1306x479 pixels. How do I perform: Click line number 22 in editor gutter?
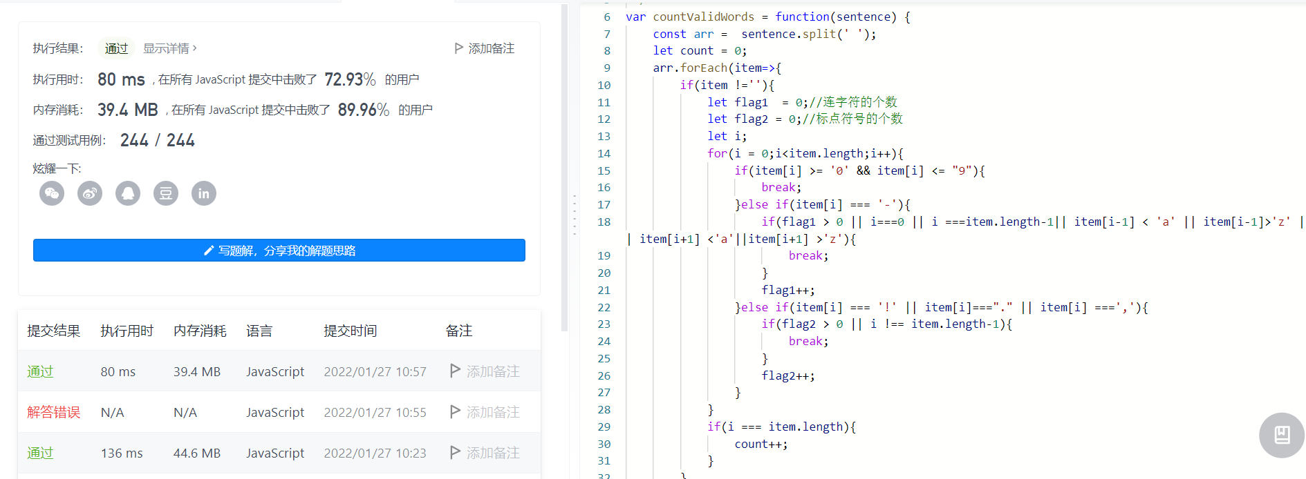tap(604, 307)
